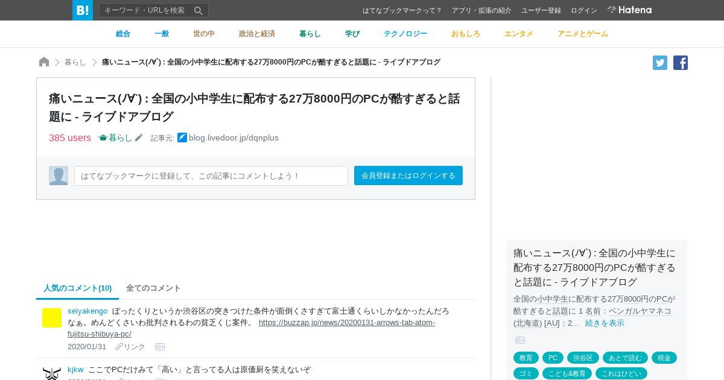The height and width of the screenshot is (380, 724).
Task: Click the pencil edit icon beside 暮らし
Action: pos(139,138)
